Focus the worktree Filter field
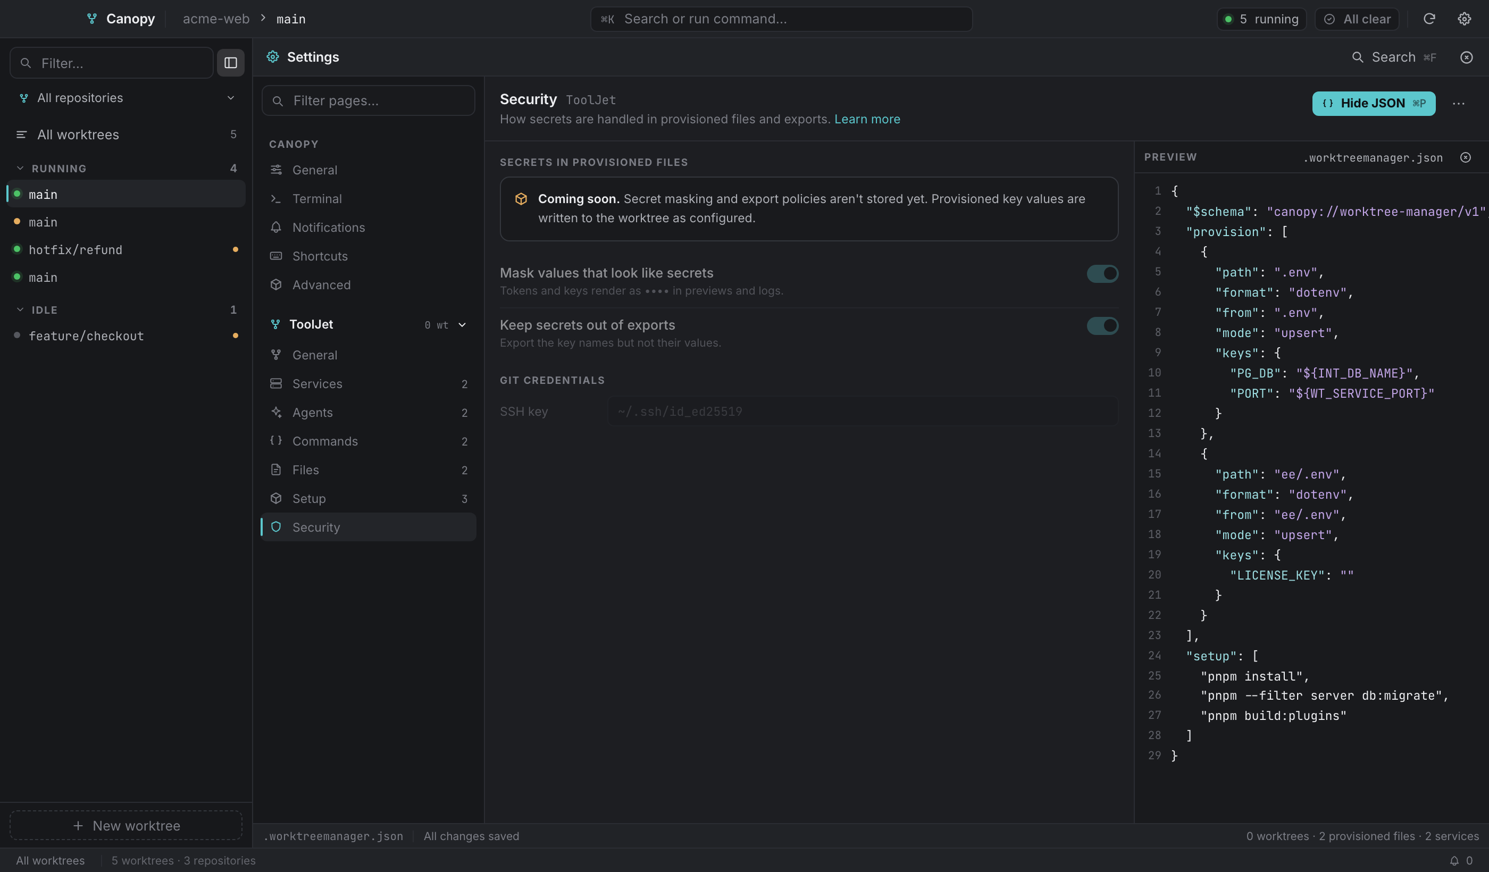The image size is (1489, 872). (111, 63)
